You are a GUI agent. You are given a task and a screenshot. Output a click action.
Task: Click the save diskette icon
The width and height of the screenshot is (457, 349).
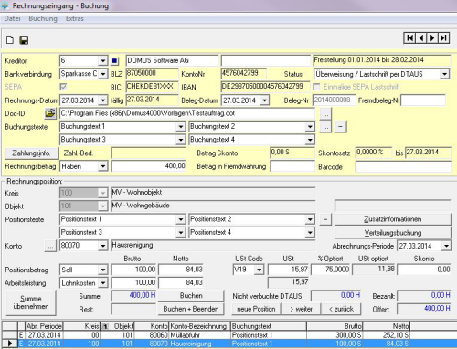tap(24, 40)
